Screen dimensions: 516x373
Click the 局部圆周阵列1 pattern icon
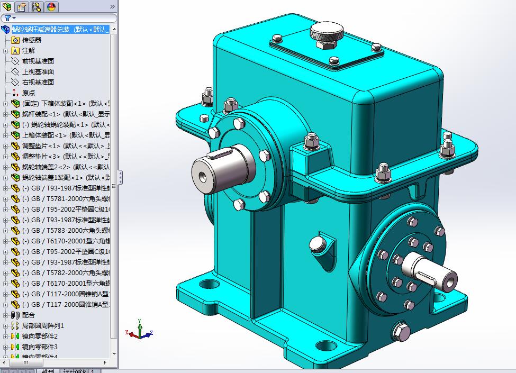pos(15,325)
